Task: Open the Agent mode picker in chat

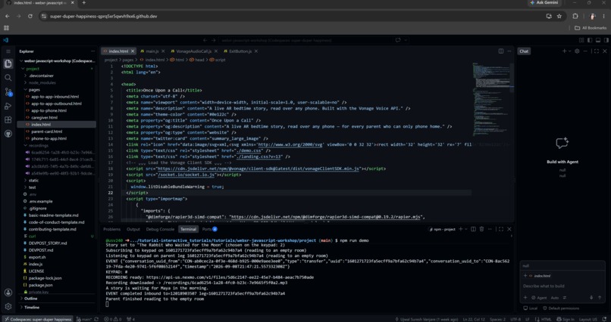Action: click(540, 298)
